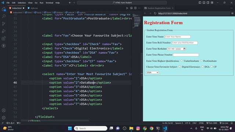Click the option breadcrumb item
The height and width of the screenshot is (132, 235).
click(x=81, y=12)
